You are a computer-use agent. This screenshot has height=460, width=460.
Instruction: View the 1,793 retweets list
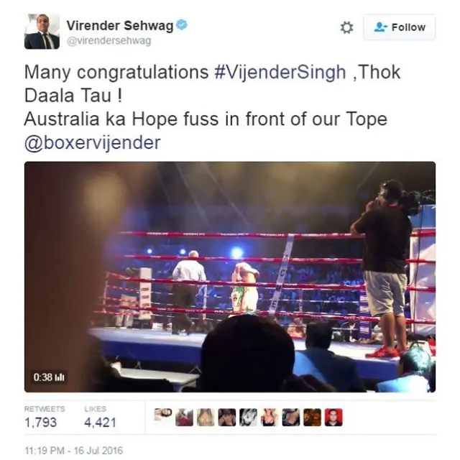45,417
